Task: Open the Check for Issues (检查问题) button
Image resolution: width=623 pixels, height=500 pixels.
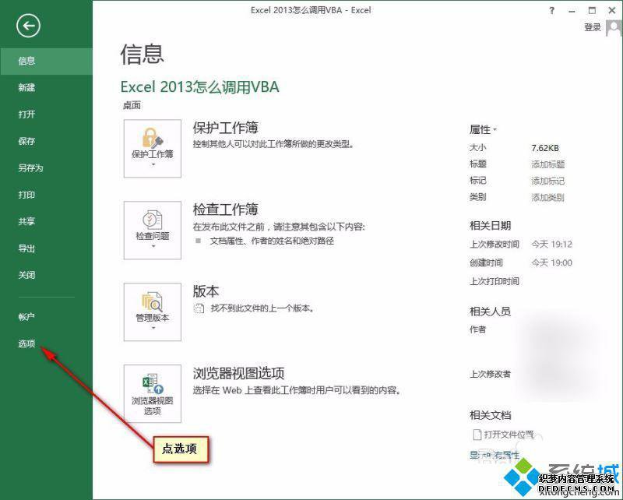Action: [153, 231]
